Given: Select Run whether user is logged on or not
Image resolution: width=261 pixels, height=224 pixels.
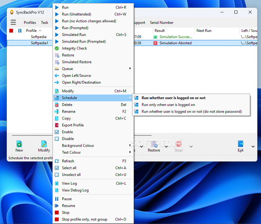Looking at the screenshot, I should click(x=191, y=98).
